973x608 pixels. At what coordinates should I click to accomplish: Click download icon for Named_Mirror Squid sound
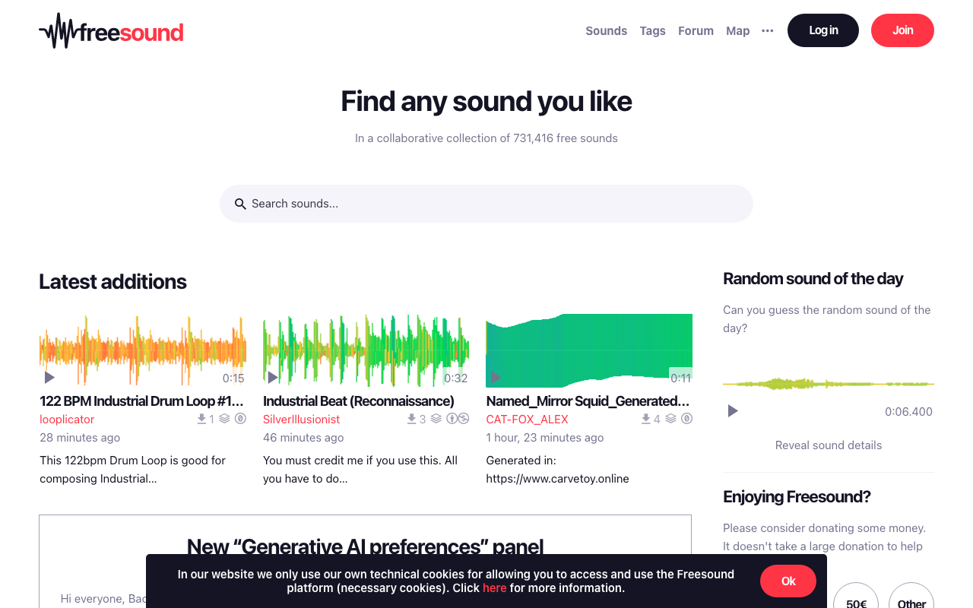[645, 419]
